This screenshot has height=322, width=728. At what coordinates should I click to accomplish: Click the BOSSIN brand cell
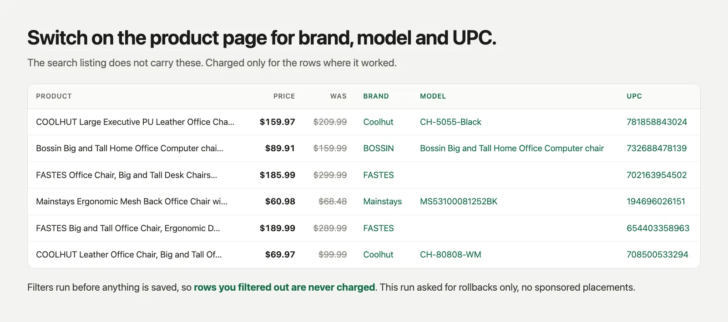point(379,148)
